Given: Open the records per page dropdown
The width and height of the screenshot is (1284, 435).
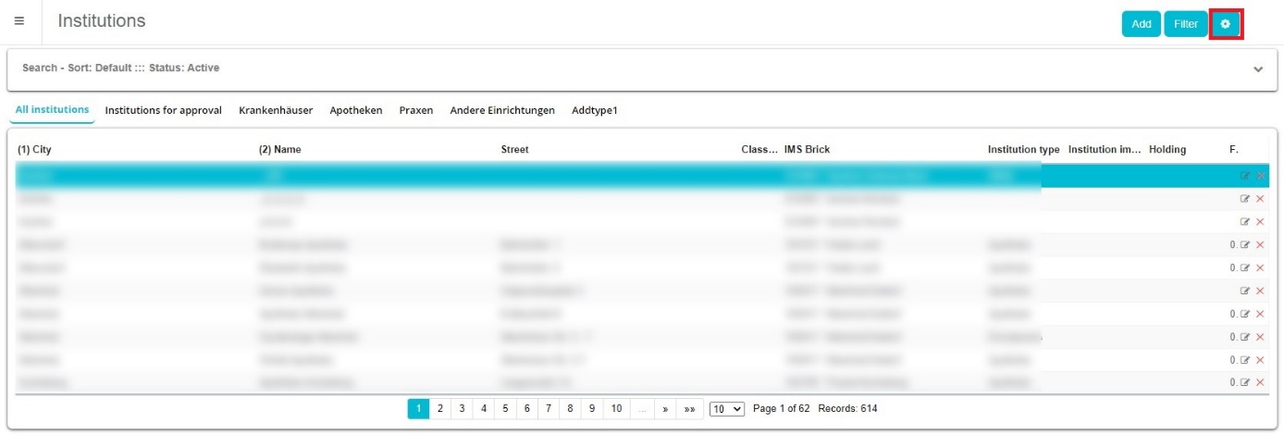Looking at the screenshot, I should pos(726,408).
